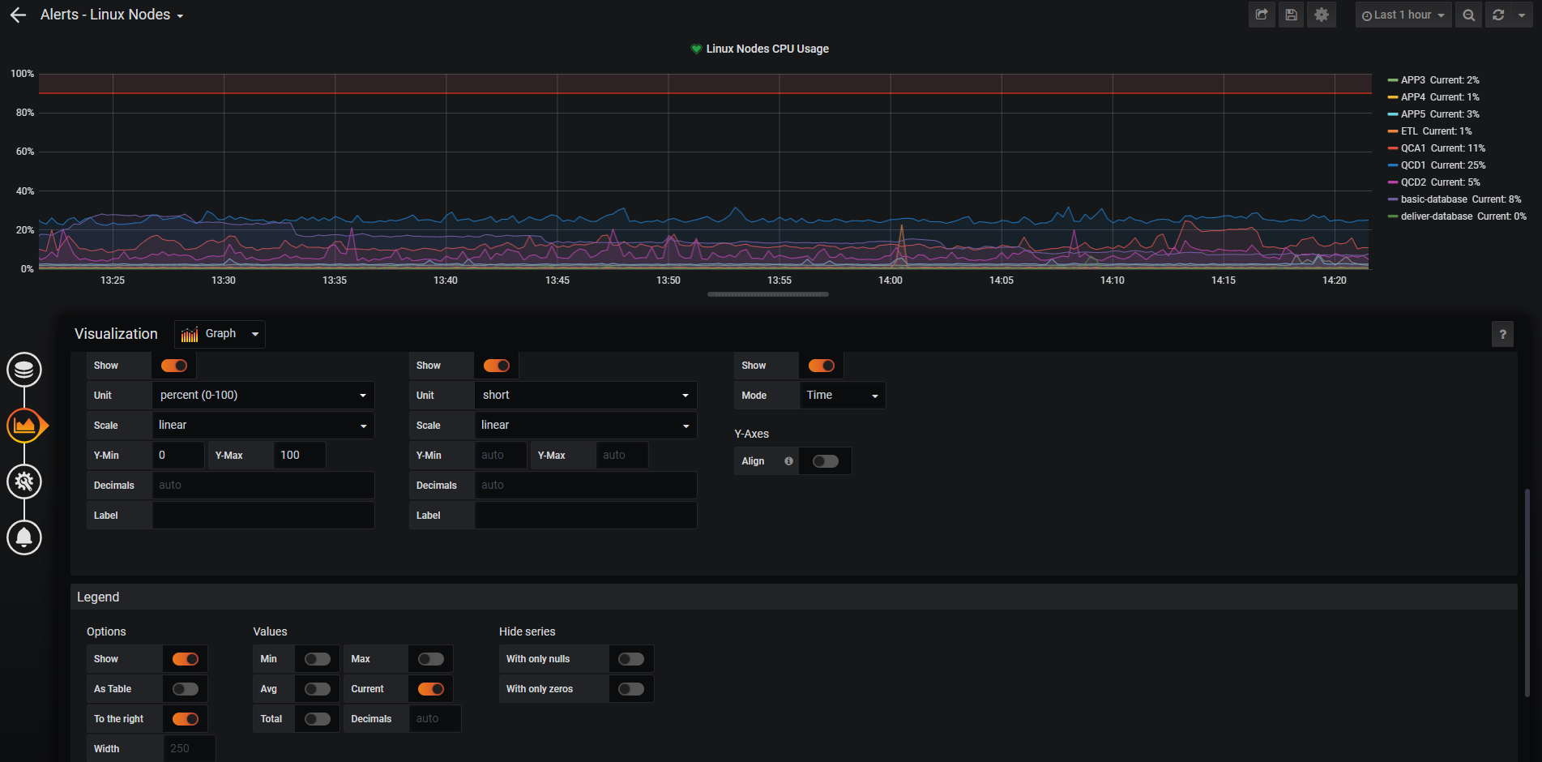This screenshot has width=1542, height=762.
Task: Click the right Y-Max auto field
Action: click(x=622, y=456)
